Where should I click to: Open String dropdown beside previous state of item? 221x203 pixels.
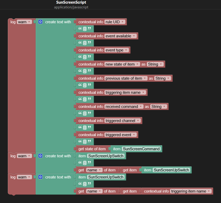(163, 78)
